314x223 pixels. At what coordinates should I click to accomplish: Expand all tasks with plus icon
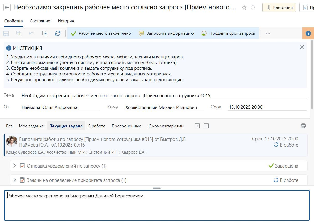[x=197, y=126]
